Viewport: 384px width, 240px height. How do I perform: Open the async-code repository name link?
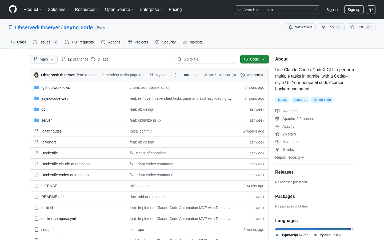(x=78, y=27)
